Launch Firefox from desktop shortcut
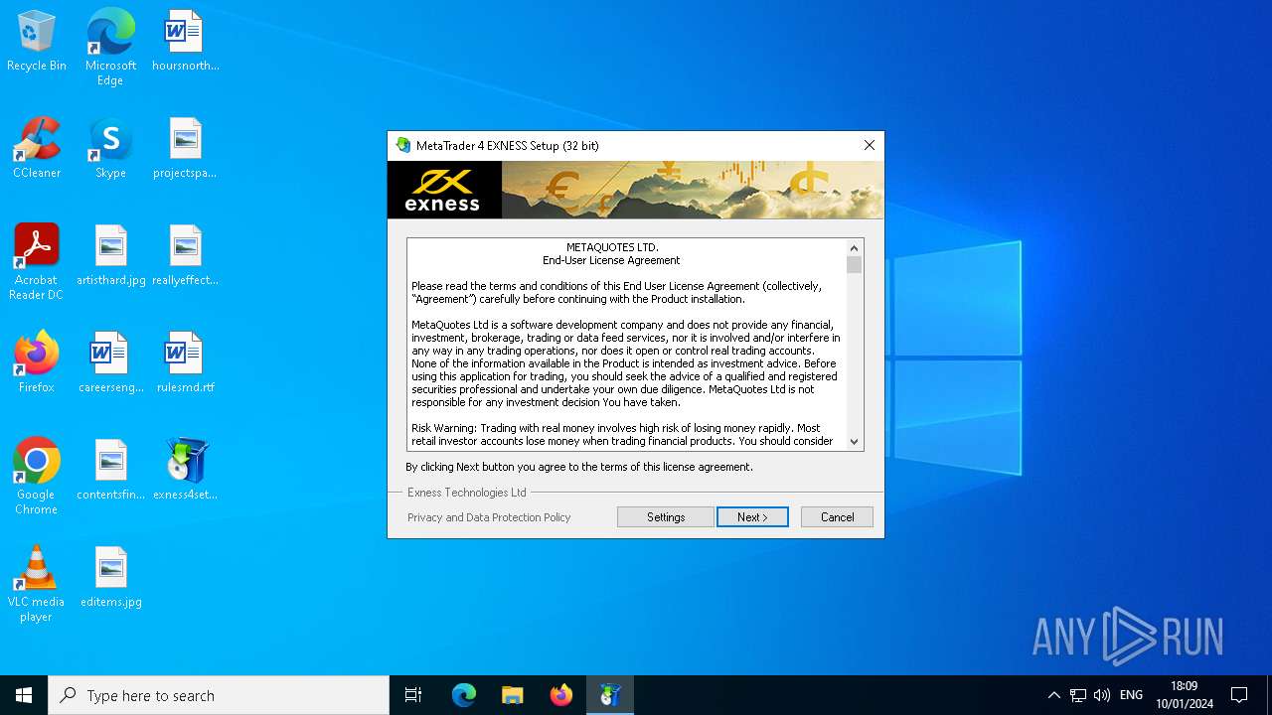Image resolution: width=1272 pixels, height=715 pixels. [36, 363]
